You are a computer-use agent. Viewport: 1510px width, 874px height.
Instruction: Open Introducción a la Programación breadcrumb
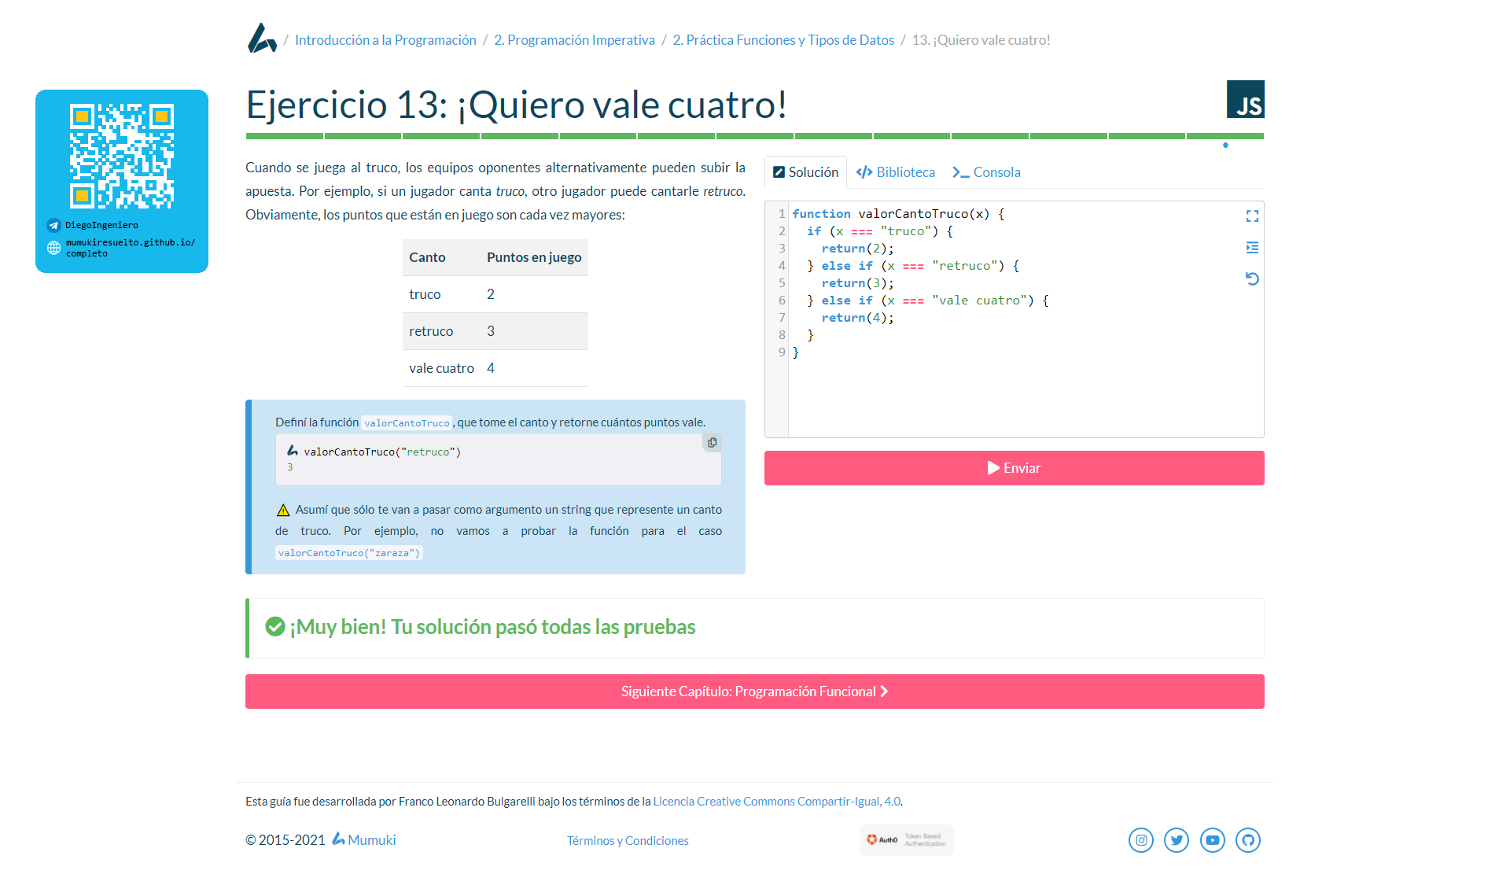pyautogui.click(x=385, y=40)
